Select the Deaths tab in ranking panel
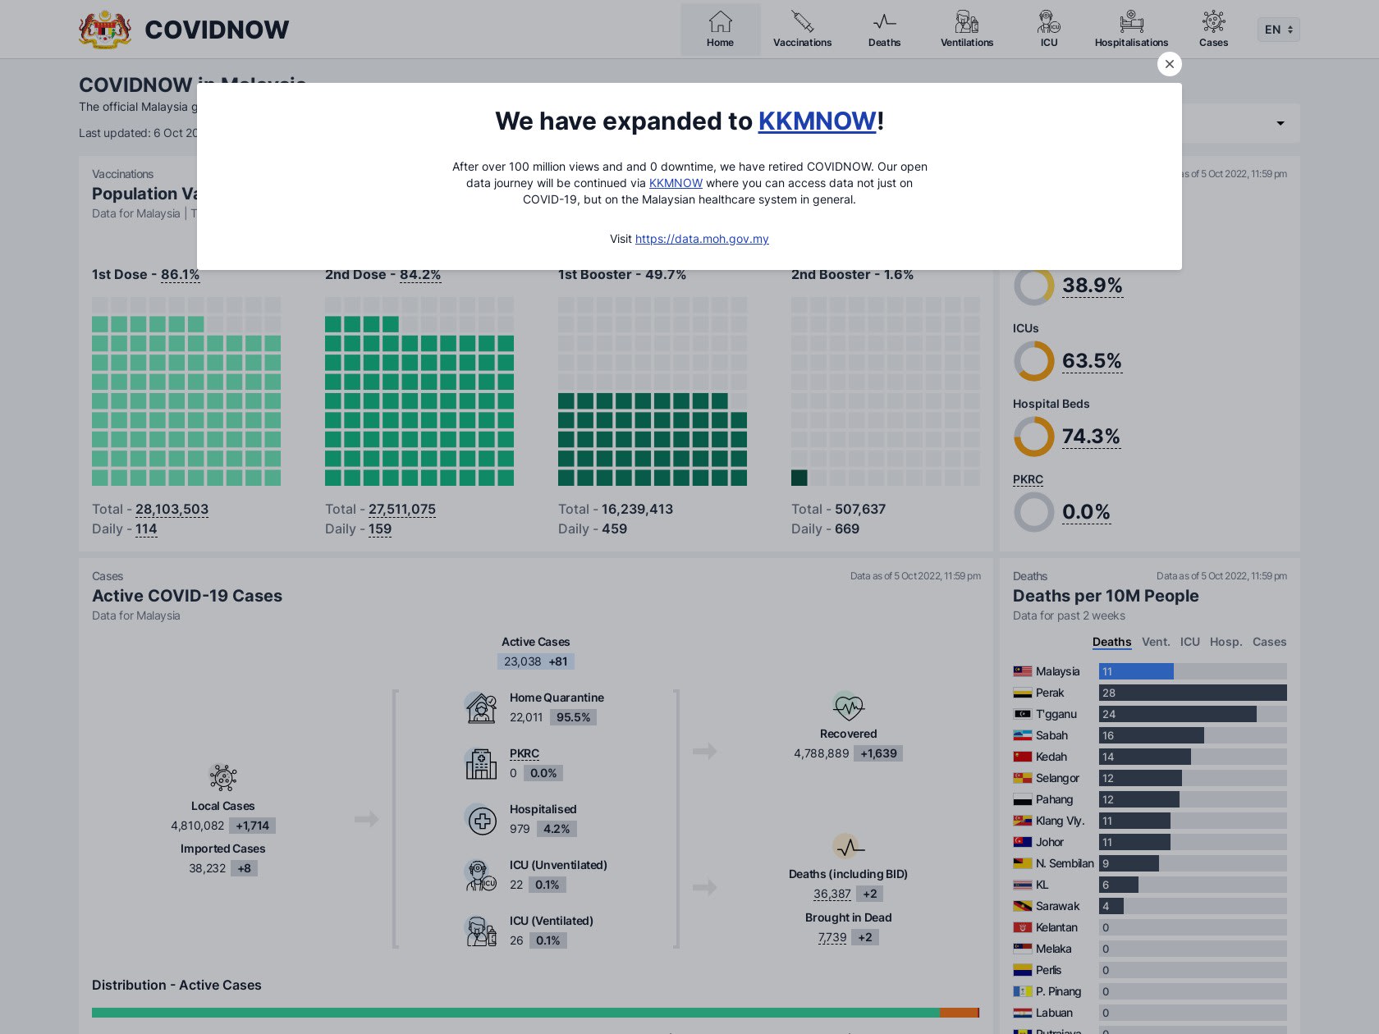 click(x=1111, y=642)
